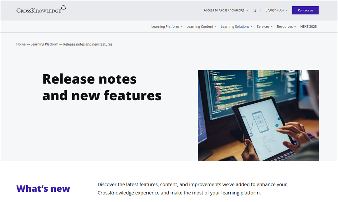Click the Home breadcrumb link
Viewport: 338px width, 202px height.
click(x=21, y=44)
